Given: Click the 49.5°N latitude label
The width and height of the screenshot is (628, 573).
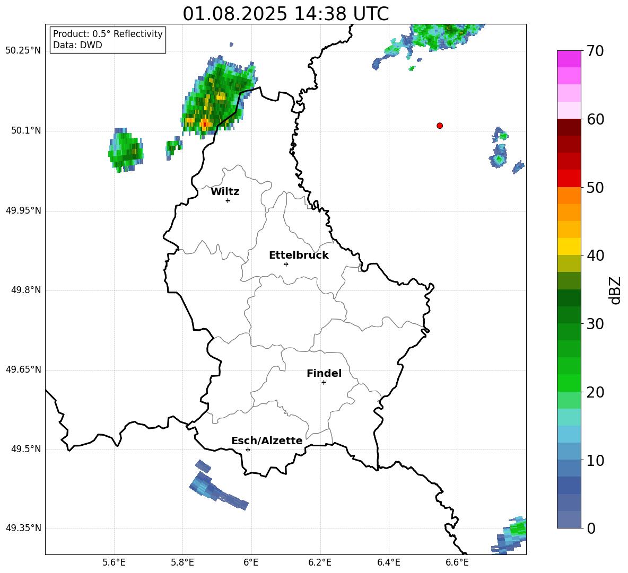Looking at the screenshot, I should coord(26,449).
